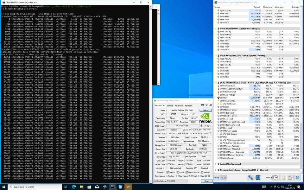The image size is (304, 190).
Task: Toggle the DirectML checkbox
Action: (202, 172)
